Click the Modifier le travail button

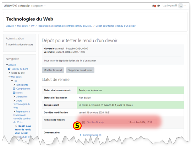(53, 70)
